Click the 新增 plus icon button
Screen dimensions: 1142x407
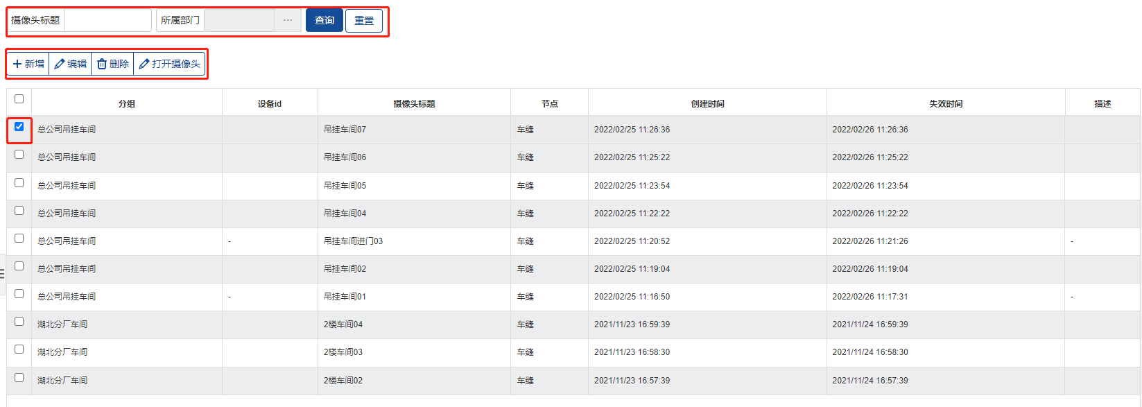28,64
